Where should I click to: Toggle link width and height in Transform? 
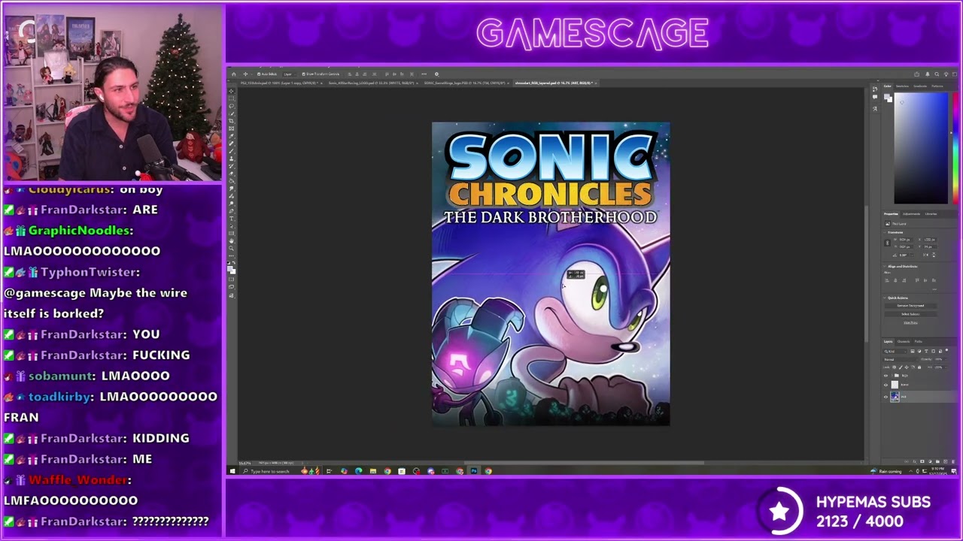(887, 243)
